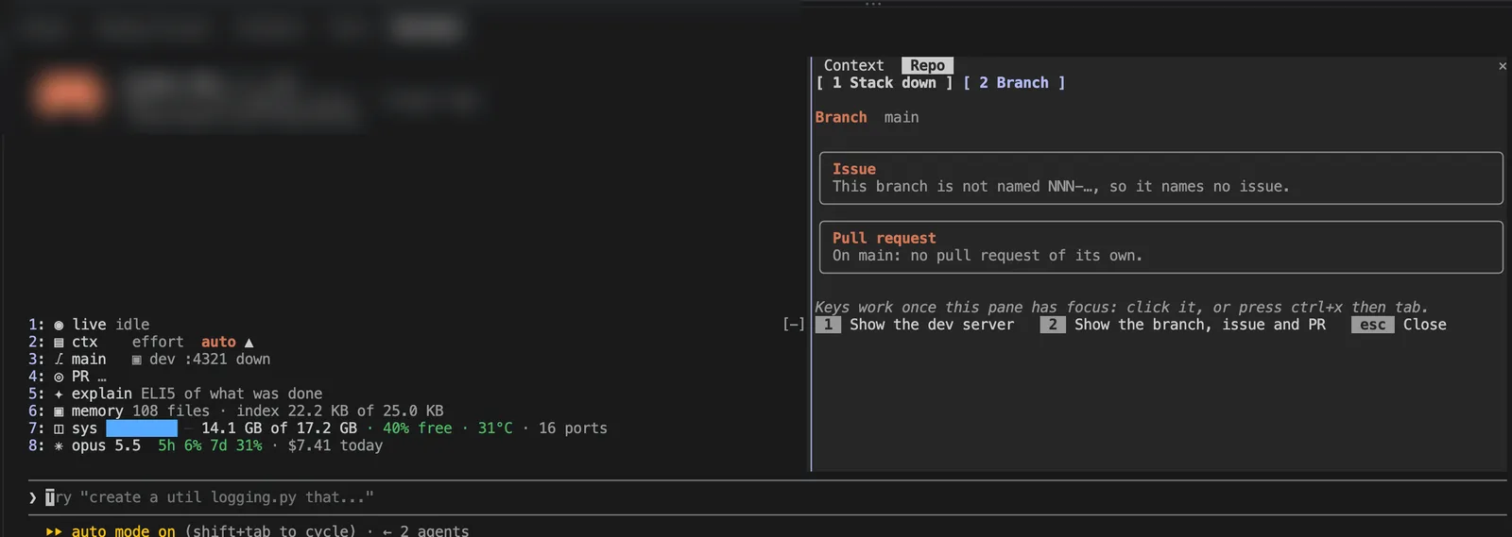Click the PR target icon

point(59,377)
